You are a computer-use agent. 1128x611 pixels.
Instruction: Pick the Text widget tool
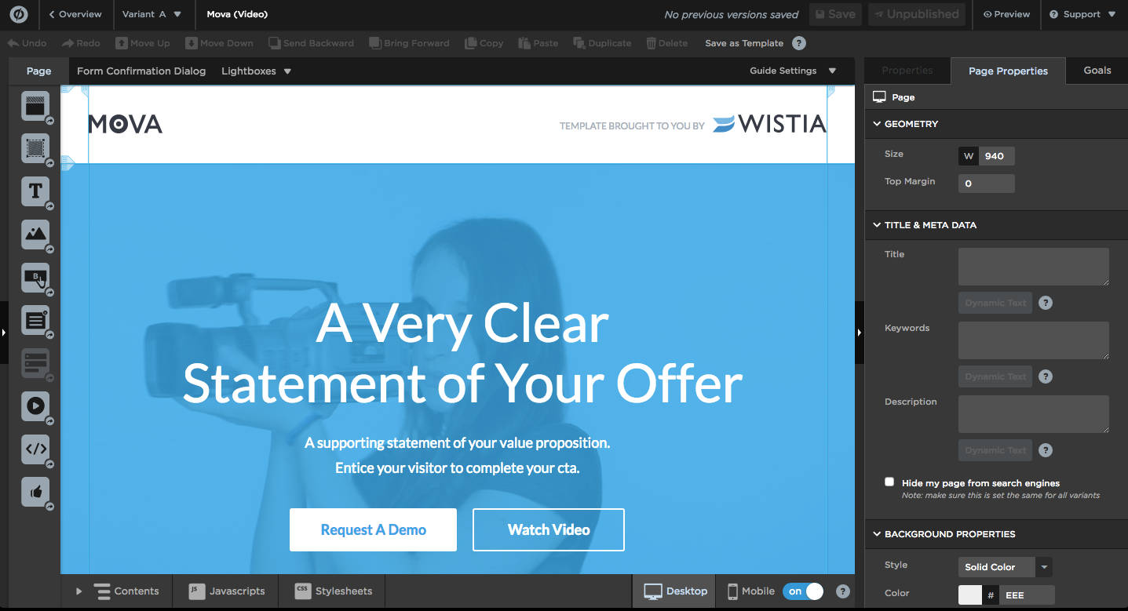click(x=35, y=191)
